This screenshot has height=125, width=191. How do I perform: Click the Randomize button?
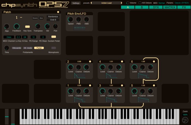coord(53,16)
